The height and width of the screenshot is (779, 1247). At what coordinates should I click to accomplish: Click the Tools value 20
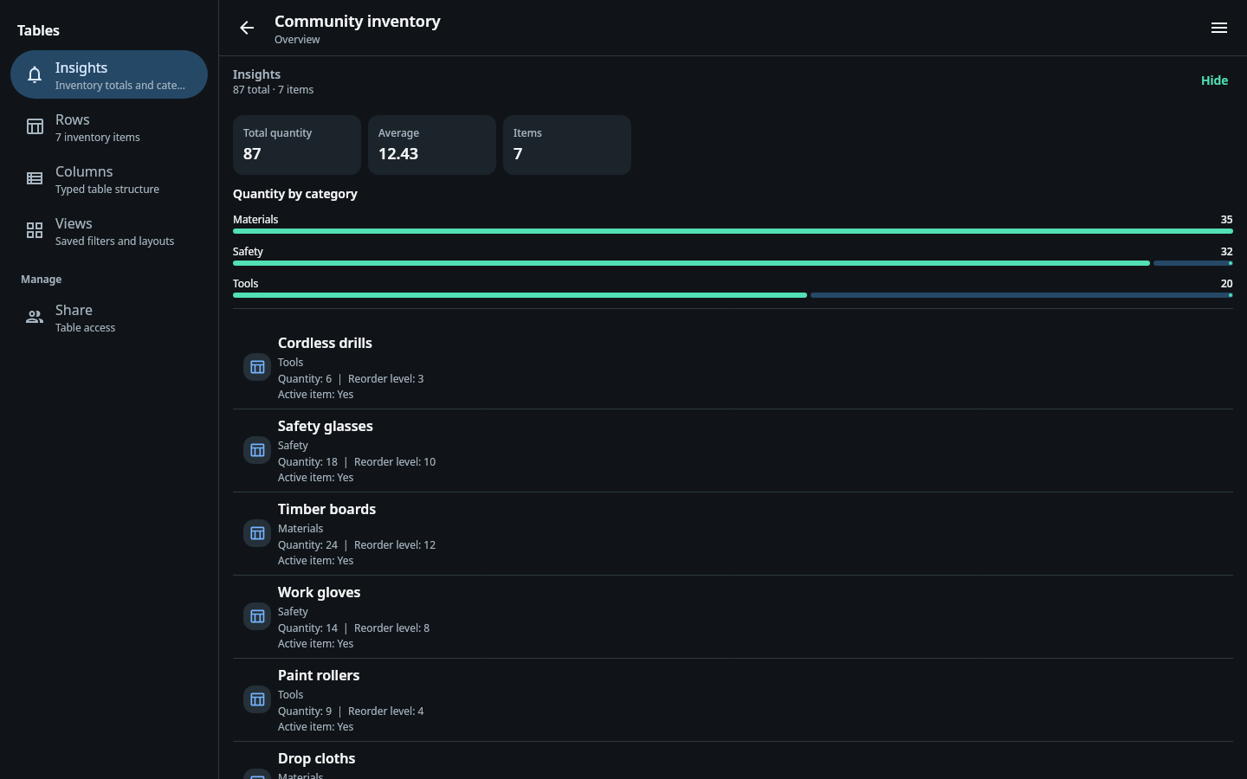[1226, 284]
